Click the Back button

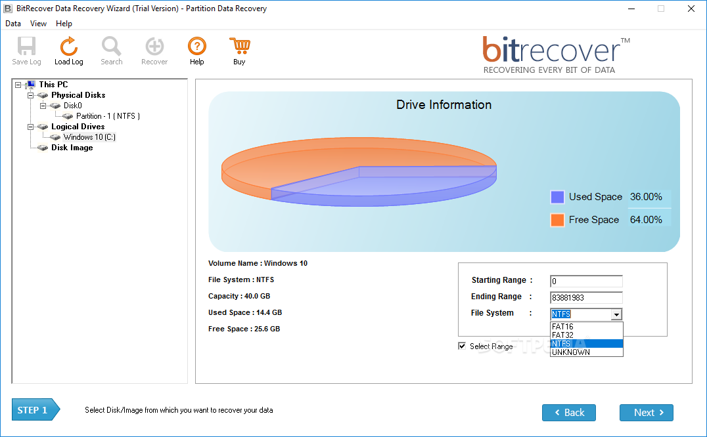[x=569, y=413]
